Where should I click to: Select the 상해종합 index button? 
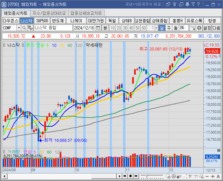(x=160, y=21)
